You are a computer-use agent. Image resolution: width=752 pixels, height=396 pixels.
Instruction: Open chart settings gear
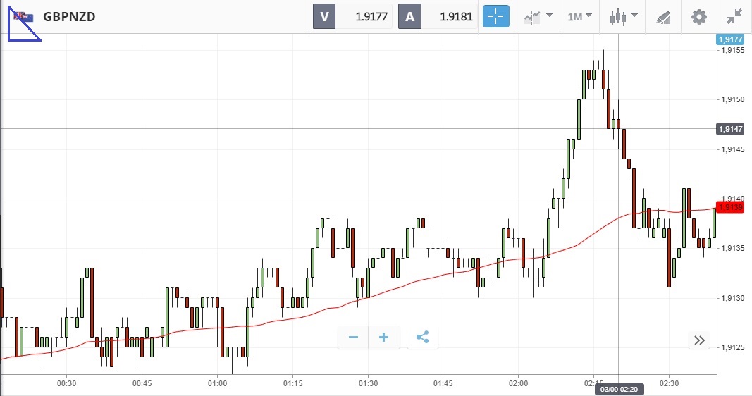click(698, 16)
